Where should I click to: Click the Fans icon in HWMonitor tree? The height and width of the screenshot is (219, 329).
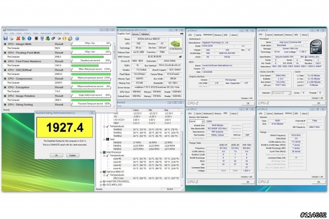107,139
